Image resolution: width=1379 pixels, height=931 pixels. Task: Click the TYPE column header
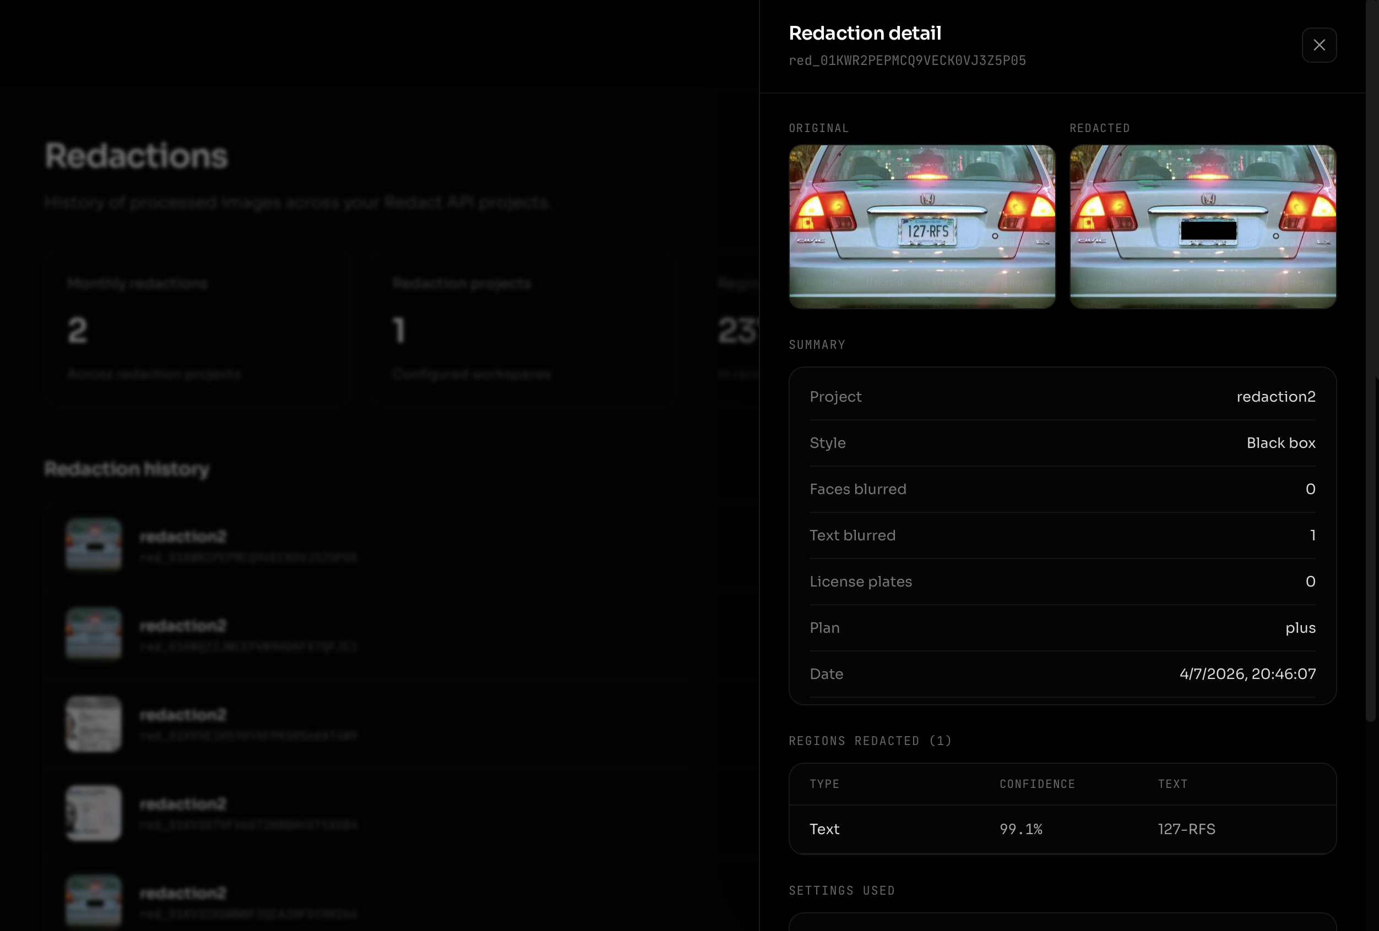[824, 784]
